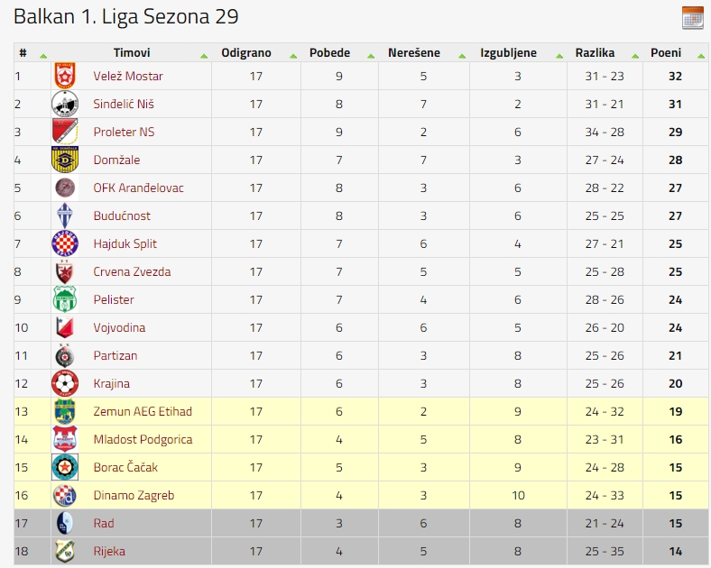The height and width of the screenshot is (568, 711).
Task: Sort table by Poeni column arrow
Action: (x=701, y=56)
